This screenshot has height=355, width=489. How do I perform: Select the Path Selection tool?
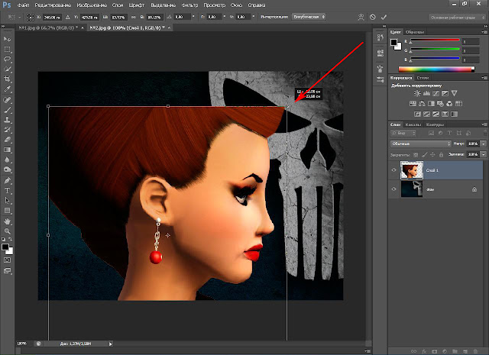(7, 201)
